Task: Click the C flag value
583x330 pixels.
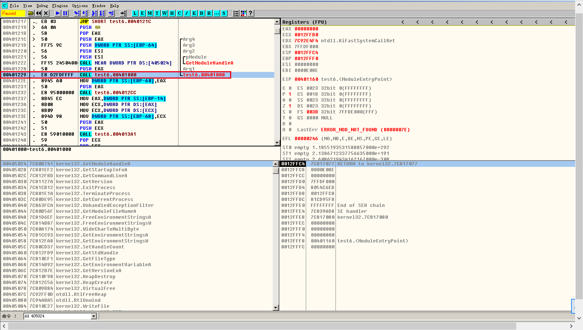Action: tap(290, 88)
